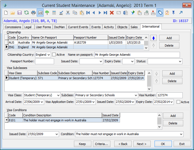Click visa conditions list scrollbar thumb
Viewport: 194px width, 150px height.
pyautogui.click(x=159, y=121)
